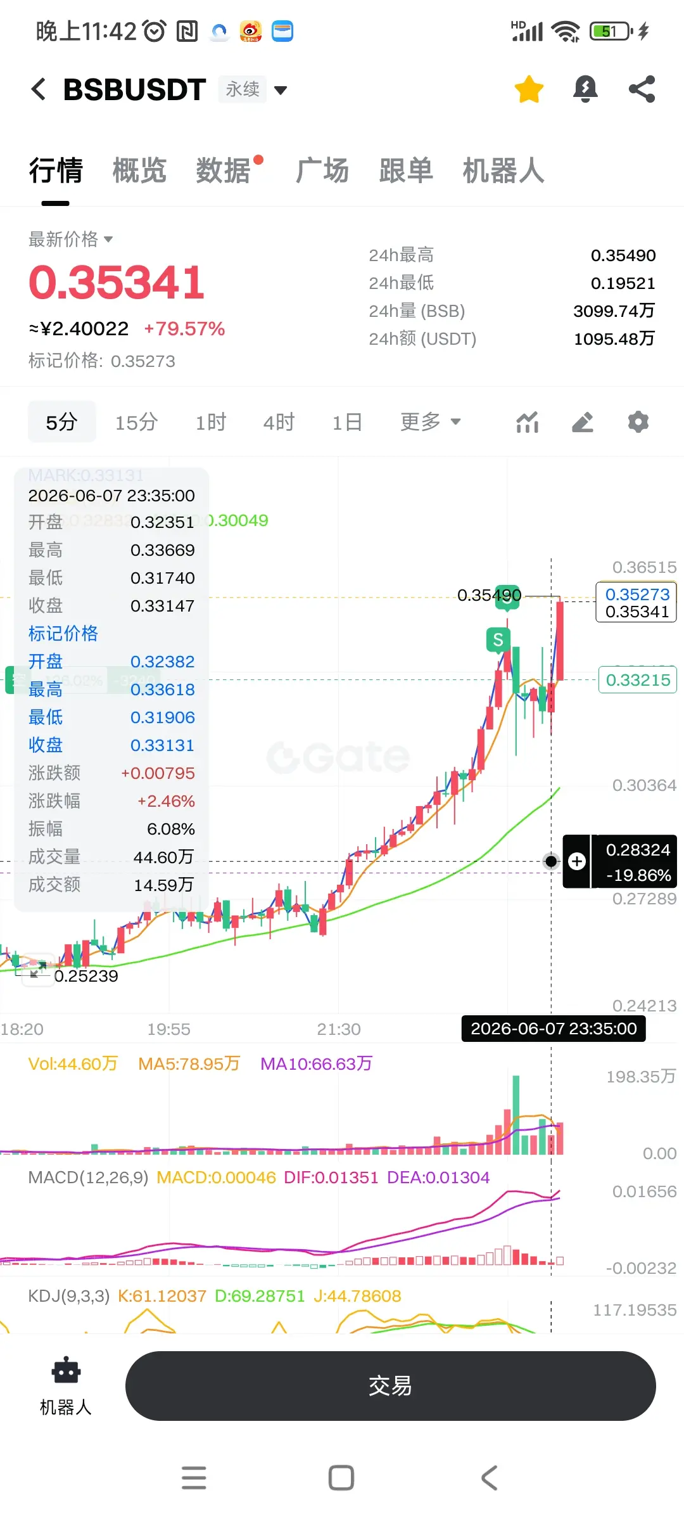Tap the wallet app status bar icon
The image size is (684, 1521).
point(282,31)
